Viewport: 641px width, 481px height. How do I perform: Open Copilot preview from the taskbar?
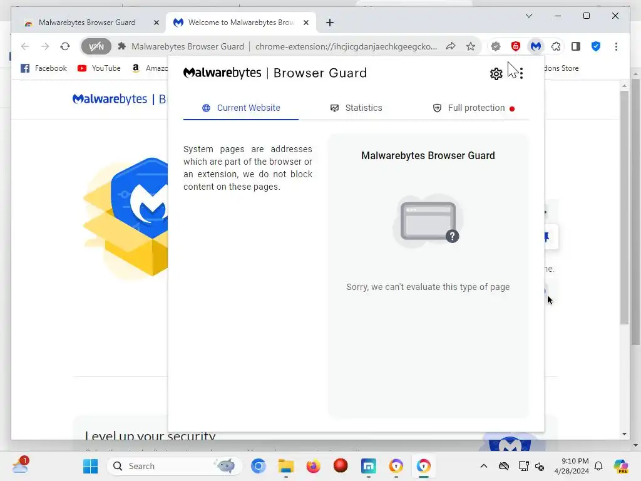pos(621,466)
